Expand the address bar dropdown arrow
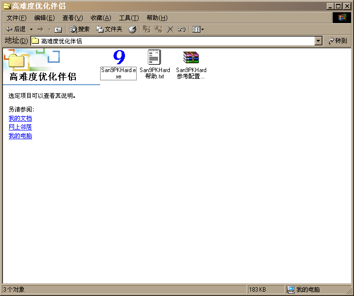This screenshot has width=354, height=296. point(319,41)
